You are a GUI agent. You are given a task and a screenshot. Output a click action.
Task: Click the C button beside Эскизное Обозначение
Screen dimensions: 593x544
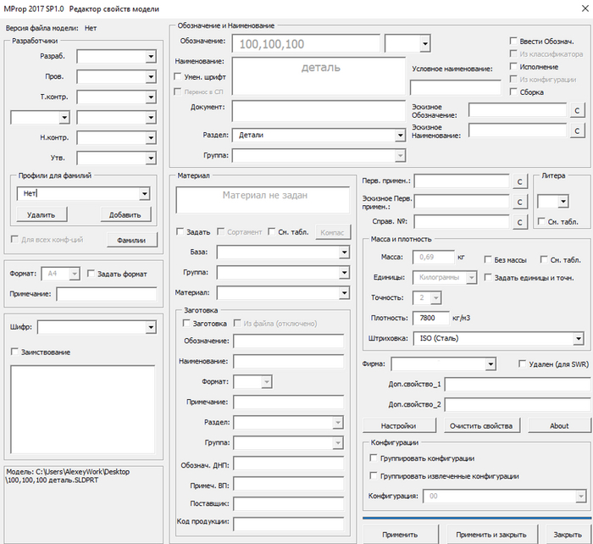(576, 110)
